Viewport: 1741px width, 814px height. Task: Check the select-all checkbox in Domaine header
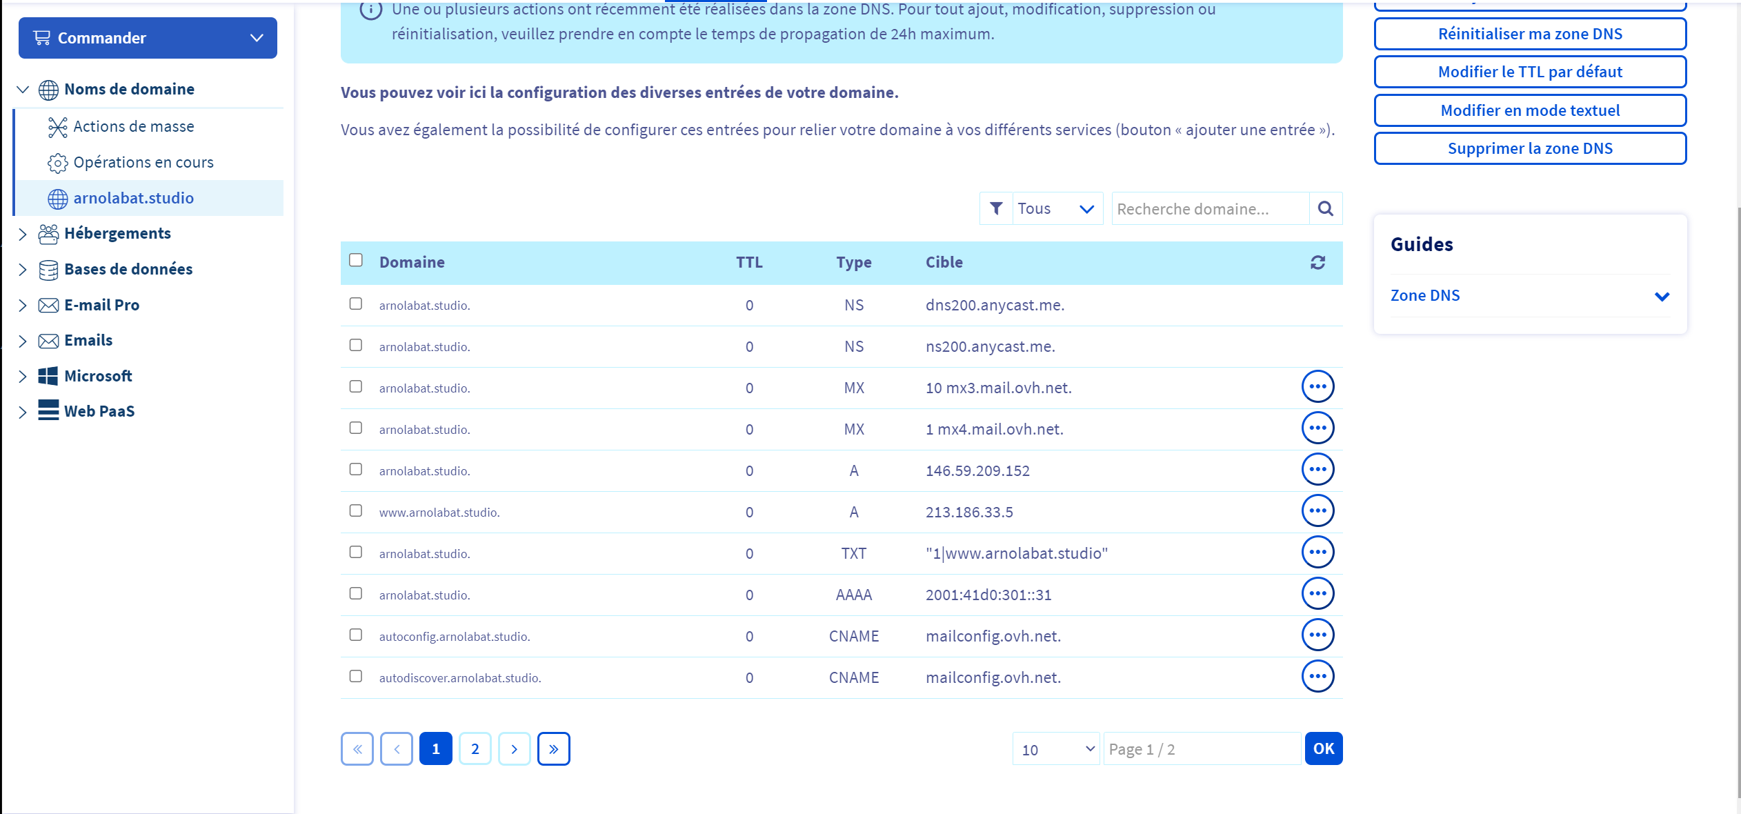coord(356,260)
